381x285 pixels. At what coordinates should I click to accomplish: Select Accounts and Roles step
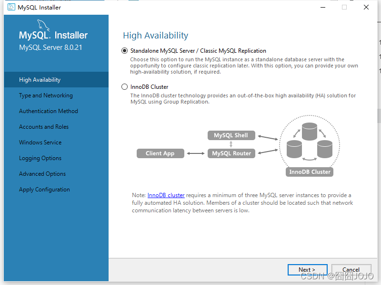click(x=44, y=127)
